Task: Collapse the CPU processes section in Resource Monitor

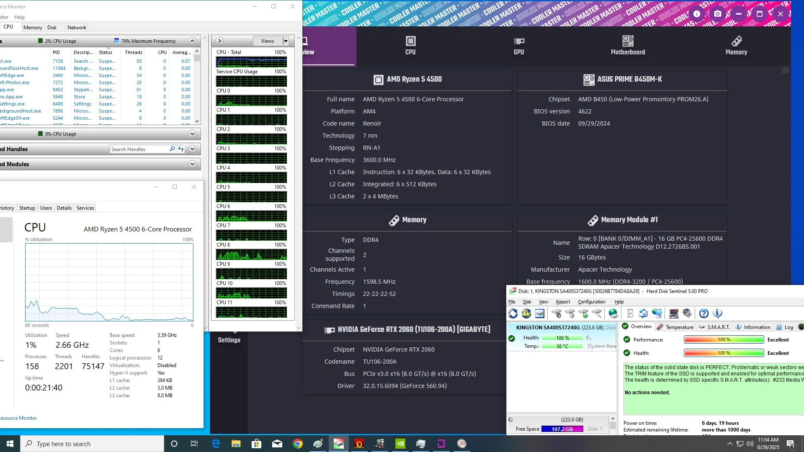Action: (x=192, y=41)
